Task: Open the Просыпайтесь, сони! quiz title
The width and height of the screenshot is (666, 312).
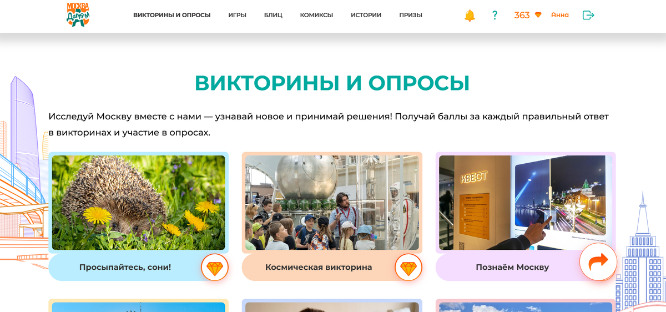Action: point(125,267)
